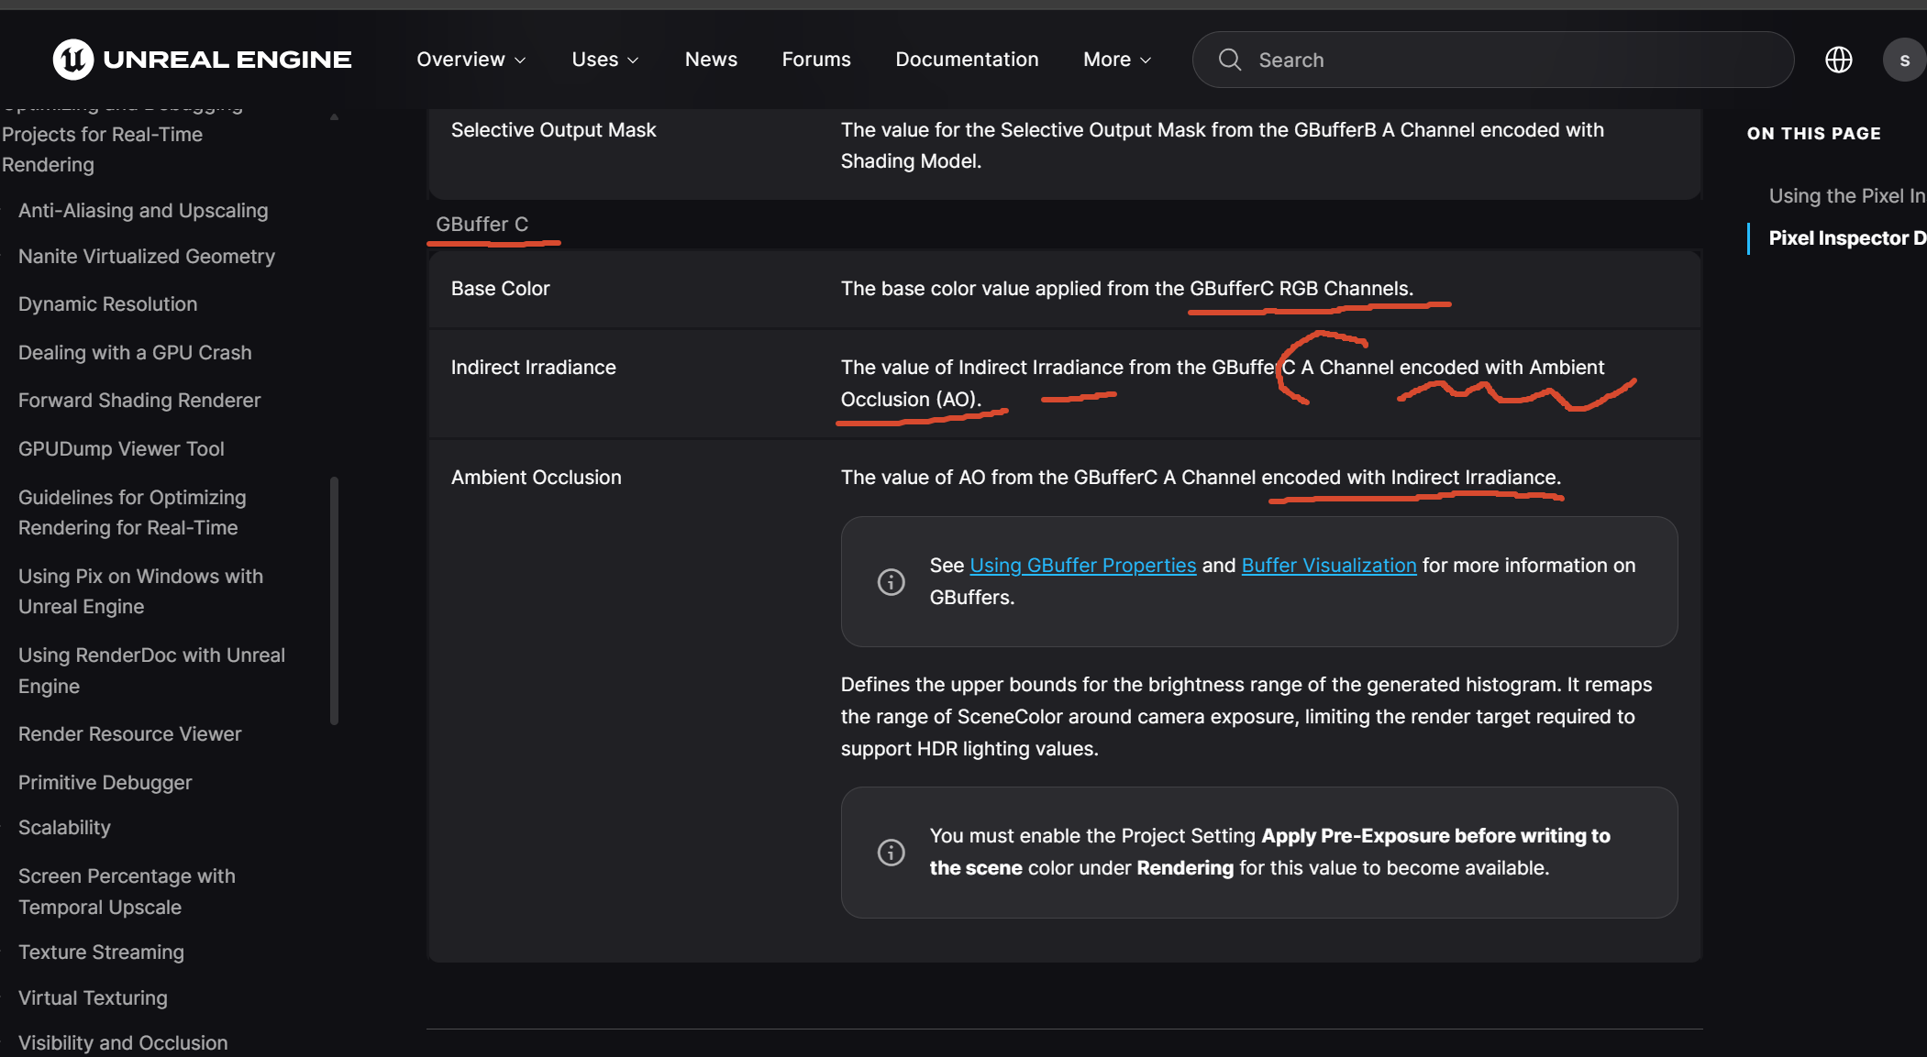Click the ON THIS PAGE heading
Screen dimensions: 1927x1057
(1813, 134)
